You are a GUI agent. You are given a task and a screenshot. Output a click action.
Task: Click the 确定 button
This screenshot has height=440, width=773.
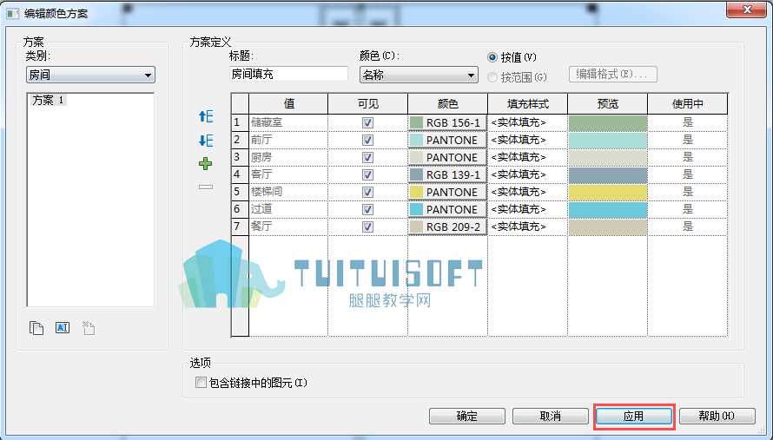467,416
